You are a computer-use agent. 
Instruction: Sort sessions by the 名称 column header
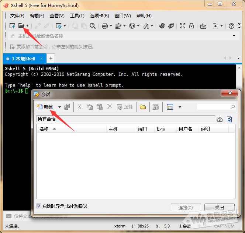44,129
